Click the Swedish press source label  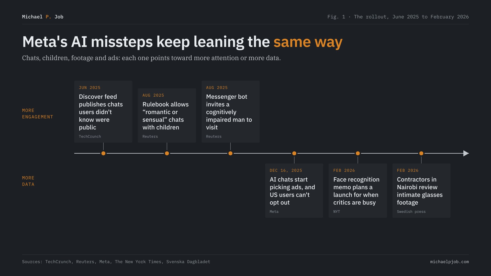(x=411, y=212)
